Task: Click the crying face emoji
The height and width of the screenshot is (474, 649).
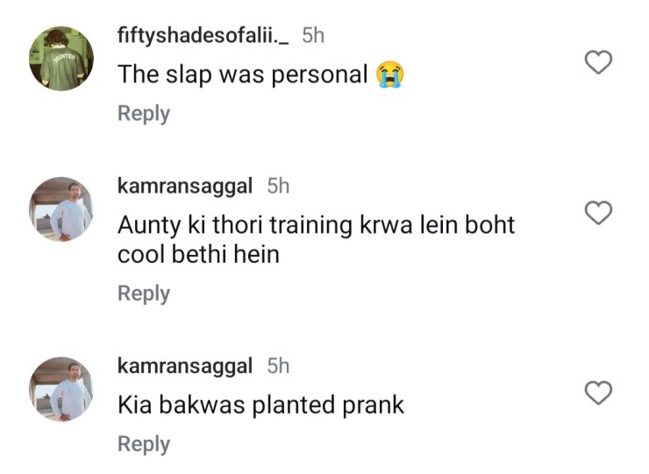Action: (389, 74)
